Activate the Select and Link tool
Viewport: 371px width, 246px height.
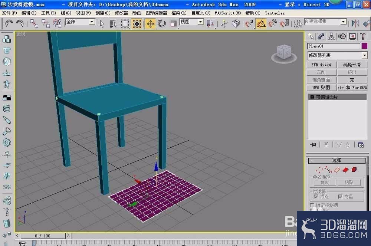click(34, 23)
